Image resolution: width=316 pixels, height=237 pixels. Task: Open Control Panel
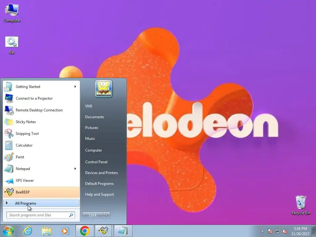(x=96, y=162)
